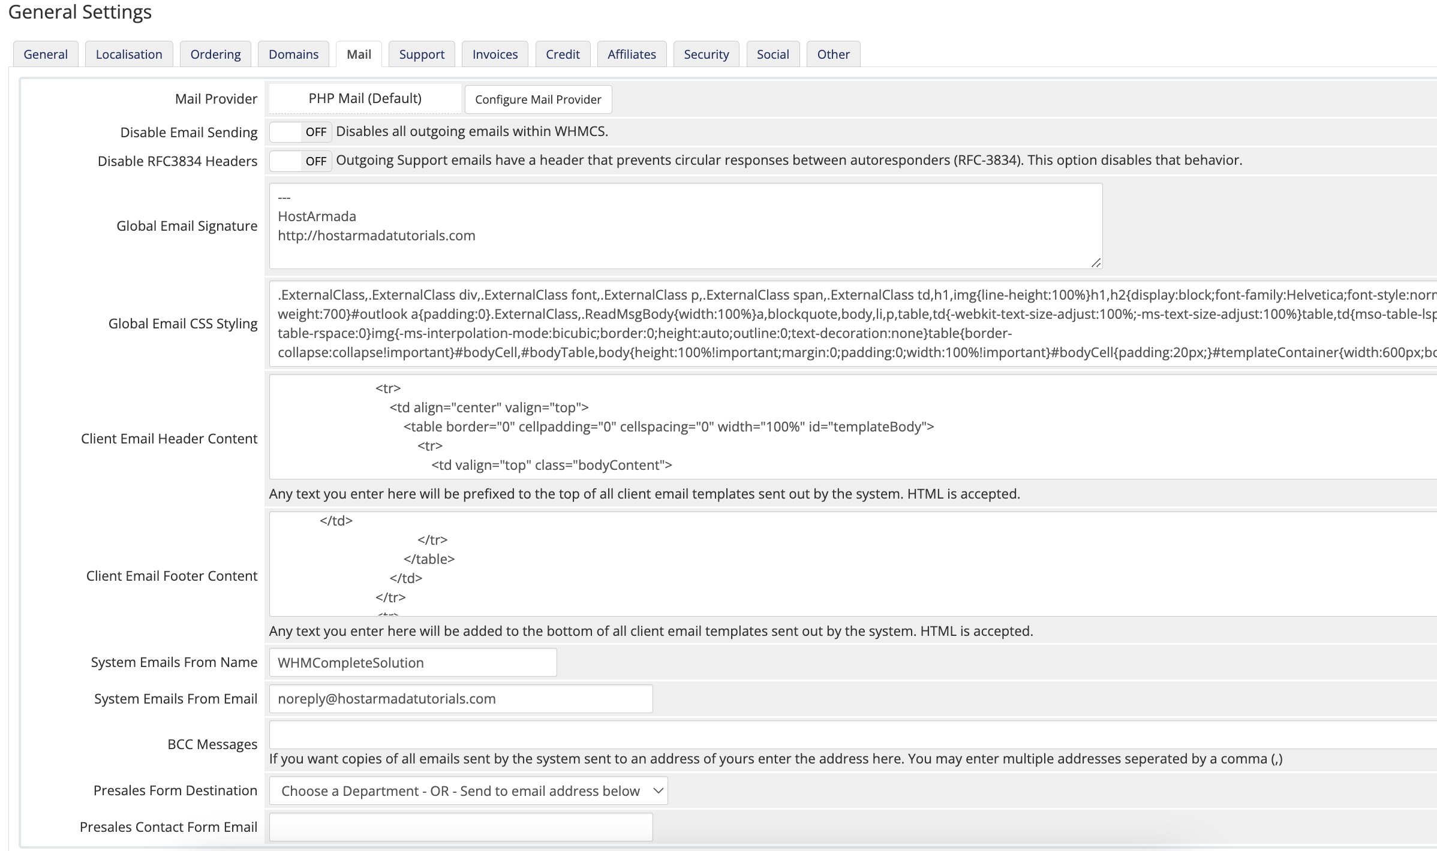Open the Security settings tab

pyautogui.click(x=707, y=54)
